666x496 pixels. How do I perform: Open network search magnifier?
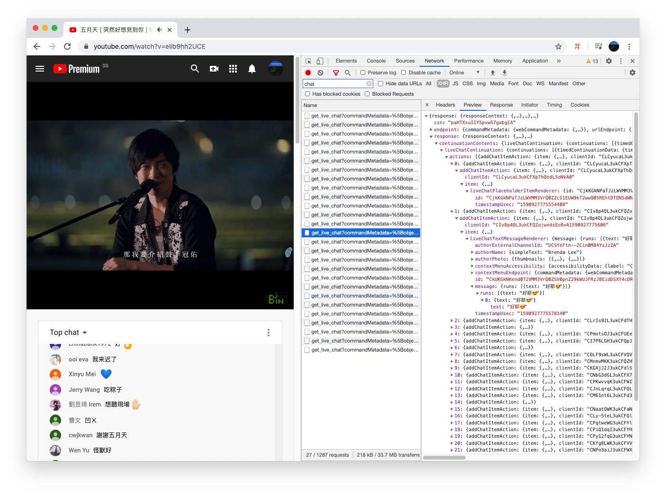(348, 72)
